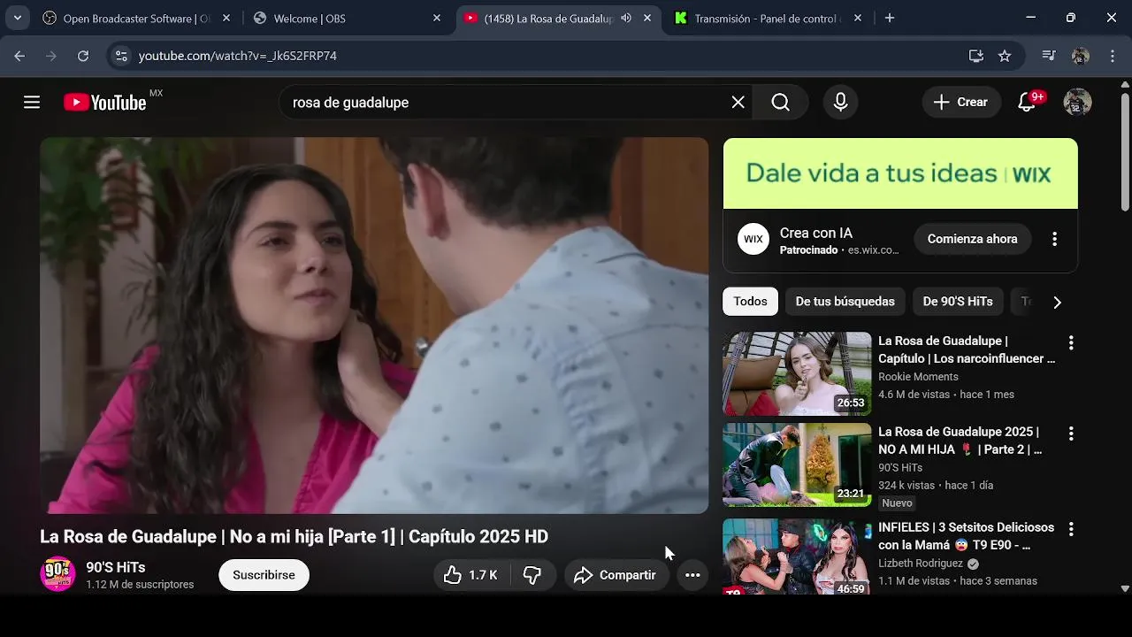
Task: Open options for INFIELES video
Action: coord(1071,529)
